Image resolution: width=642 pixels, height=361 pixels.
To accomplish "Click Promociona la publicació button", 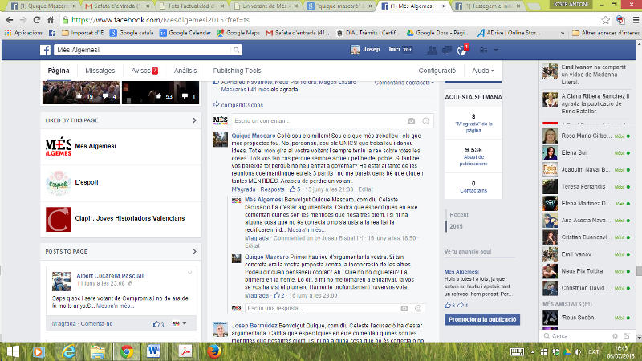I will click(481, 319).
